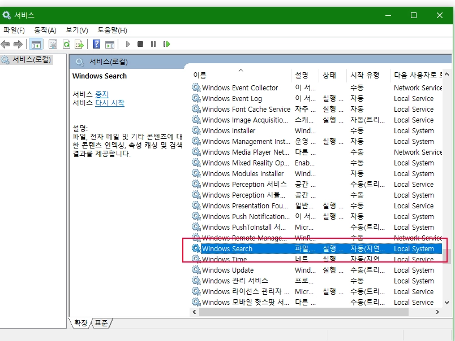Click the Windows Management Instrumentation gear icon
Image resolution: width=455 pixels, height=341 pixels.
(196, 141)
